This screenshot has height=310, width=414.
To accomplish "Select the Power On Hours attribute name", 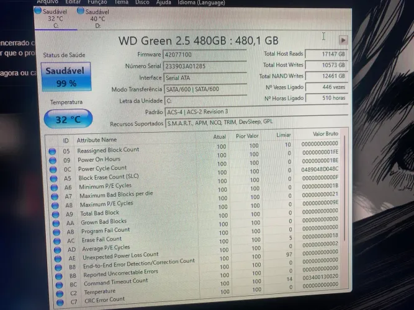I will click(99, 159).
